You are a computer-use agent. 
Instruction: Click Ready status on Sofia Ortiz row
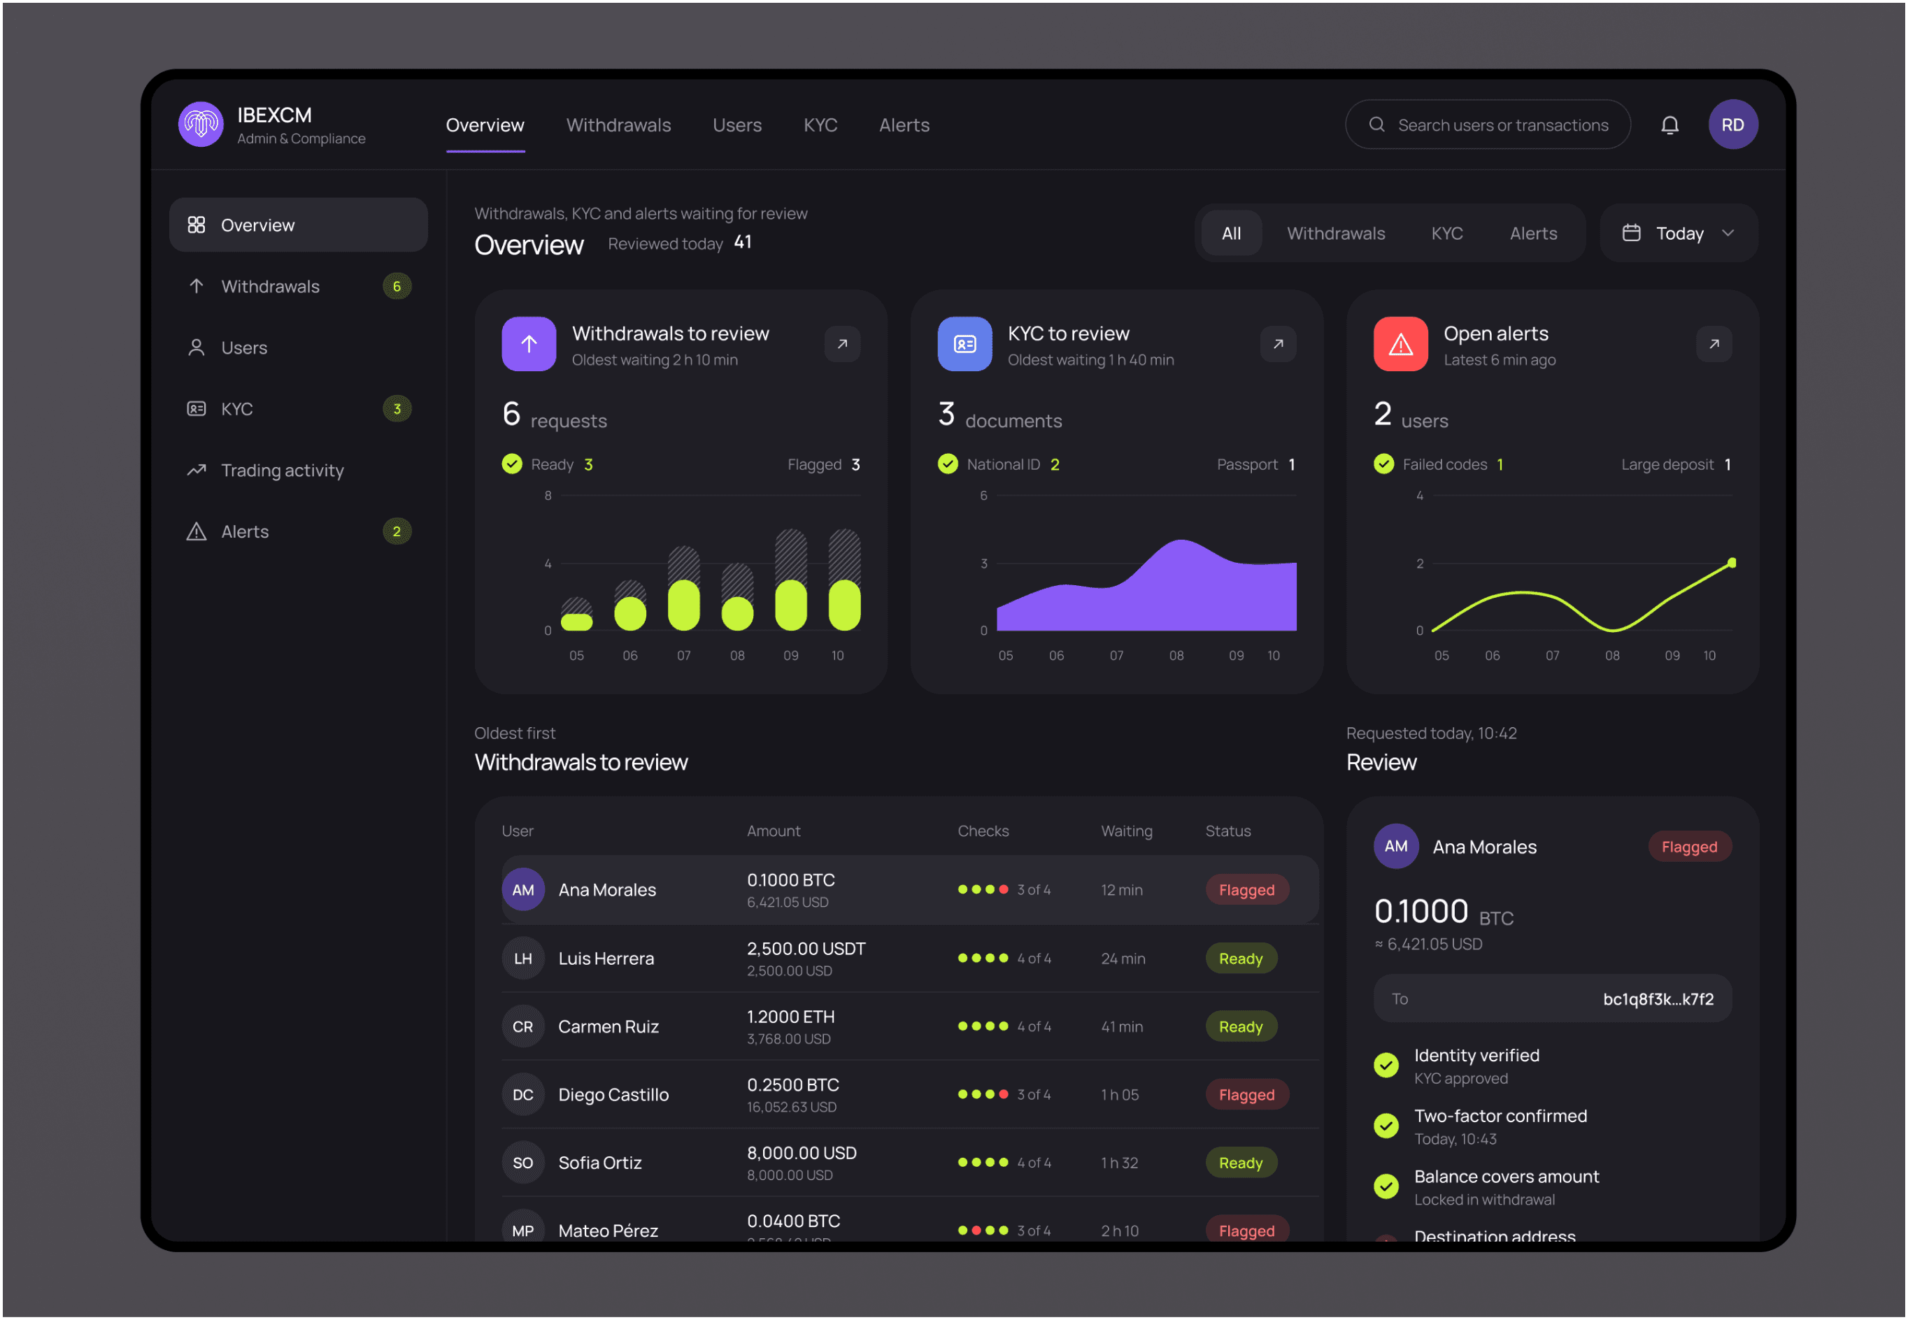1241,1163
